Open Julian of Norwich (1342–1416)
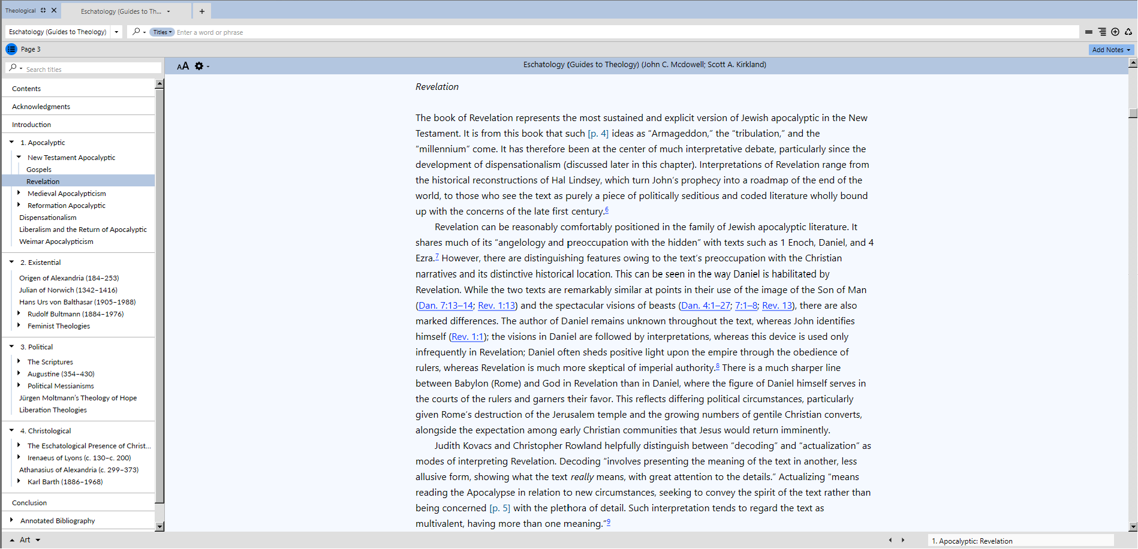The height and width of the screenshot is (549, 1138). pos(68,290)
